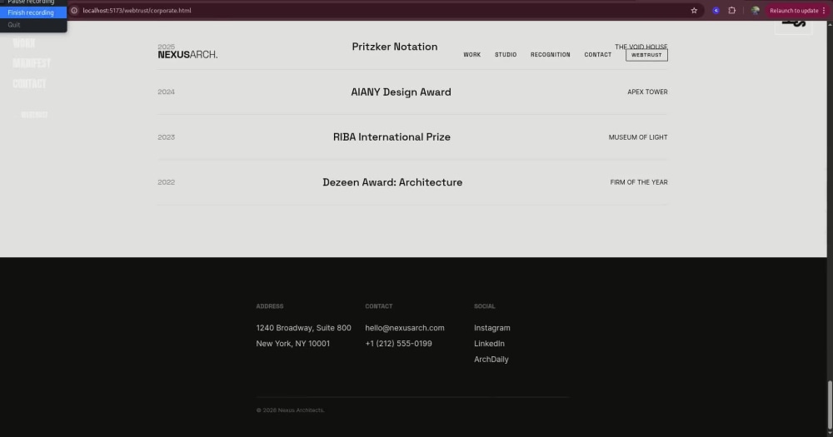Click the FIRM OF THE YEAR label

point(639,182)
